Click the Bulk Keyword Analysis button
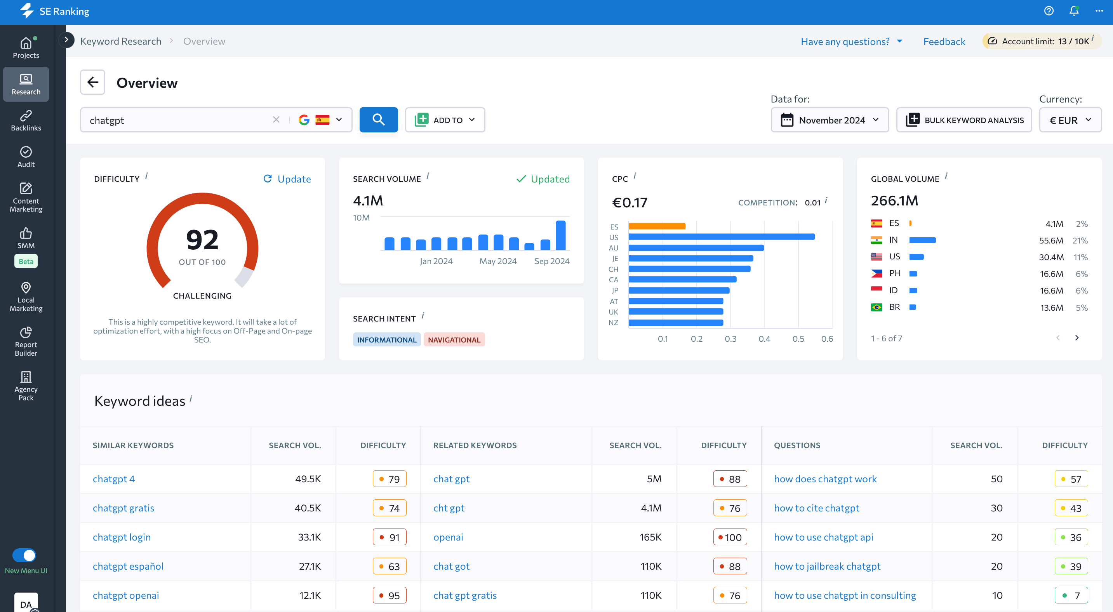The image size is (1113, 612). (x=966, y=119)
